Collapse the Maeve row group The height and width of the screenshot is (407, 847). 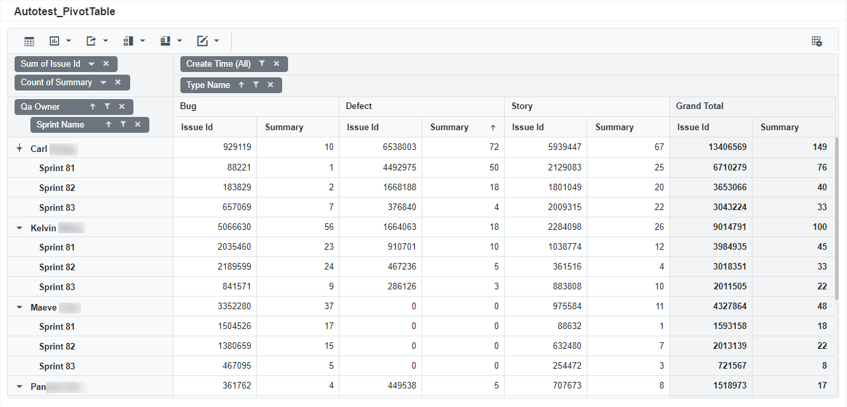pos(19,307)
